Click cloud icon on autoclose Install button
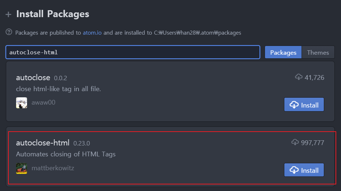This screenshot has height=191, width=341. pyautogui.click(x=294, y=105)
